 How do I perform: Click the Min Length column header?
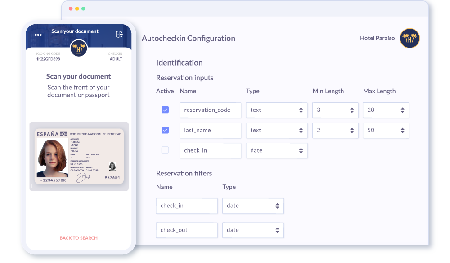pos(328,91)
